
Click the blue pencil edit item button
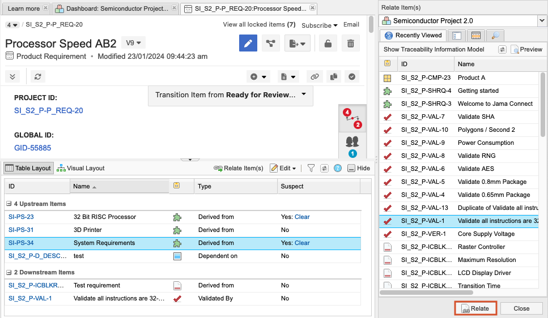248,43
